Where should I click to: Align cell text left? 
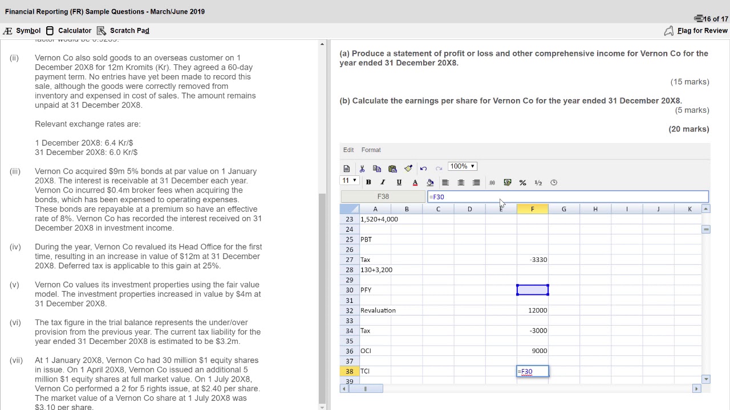point(445,183)
